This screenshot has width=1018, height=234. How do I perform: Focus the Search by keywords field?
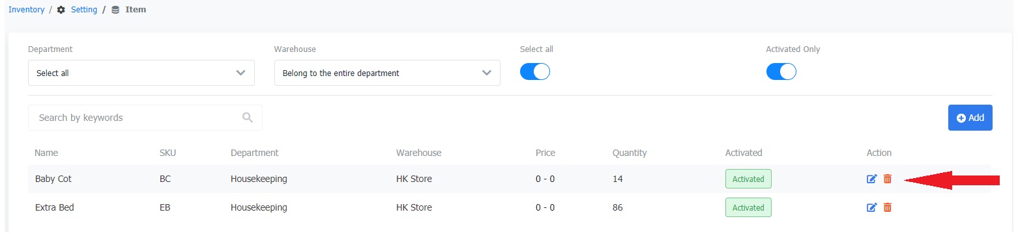tap(145, 118)
